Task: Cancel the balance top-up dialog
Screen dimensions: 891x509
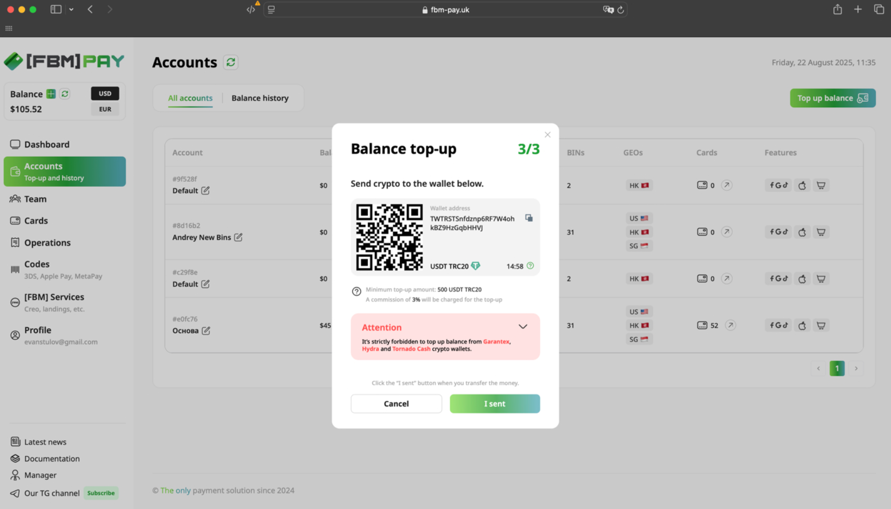Action: point(396,404)
